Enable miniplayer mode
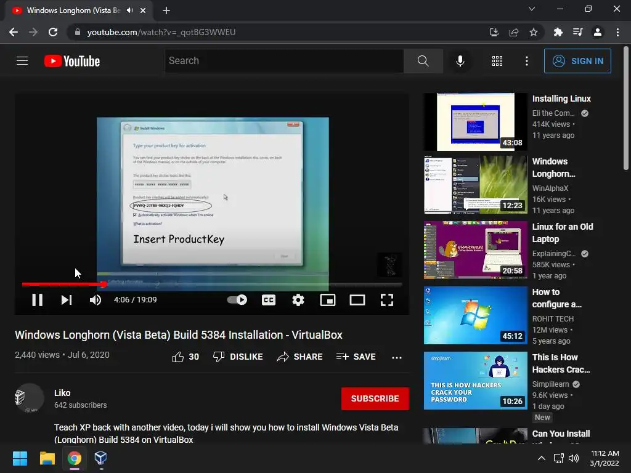The height and width of the screenshot is (473, 631). (x=328, y=300)
